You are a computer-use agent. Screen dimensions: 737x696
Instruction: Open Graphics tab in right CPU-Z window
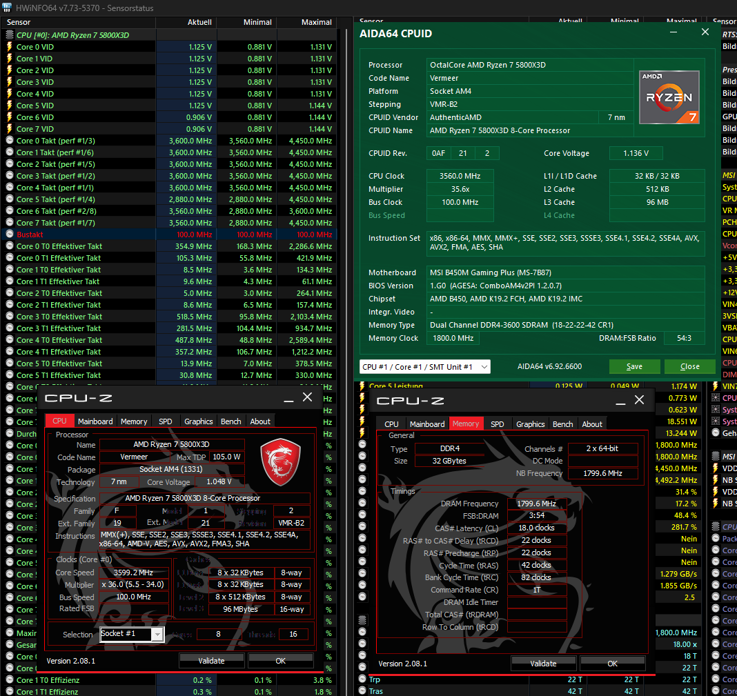point(530,424)
